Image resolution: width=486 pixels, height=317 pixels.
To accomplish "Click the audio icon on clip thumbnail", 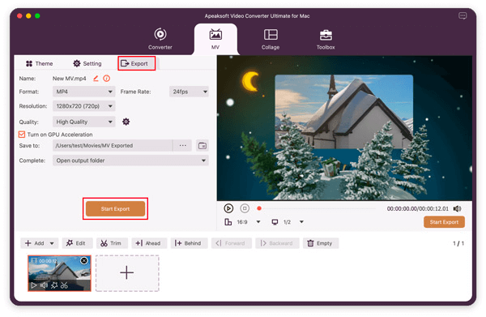I will [44, 285].
